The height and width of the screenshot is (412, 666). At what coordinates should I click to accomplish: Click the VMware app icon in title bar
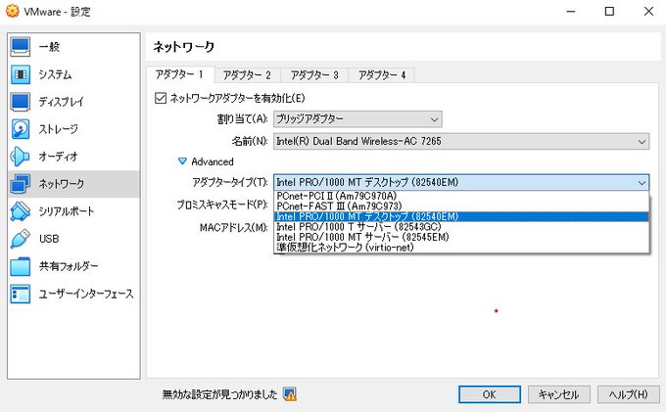click(x=13, y=12)
